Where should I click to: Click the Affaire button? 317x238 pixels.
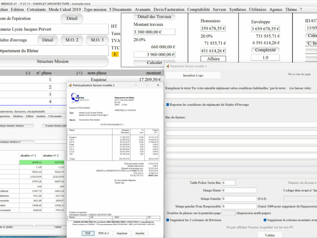coord(213,59)
